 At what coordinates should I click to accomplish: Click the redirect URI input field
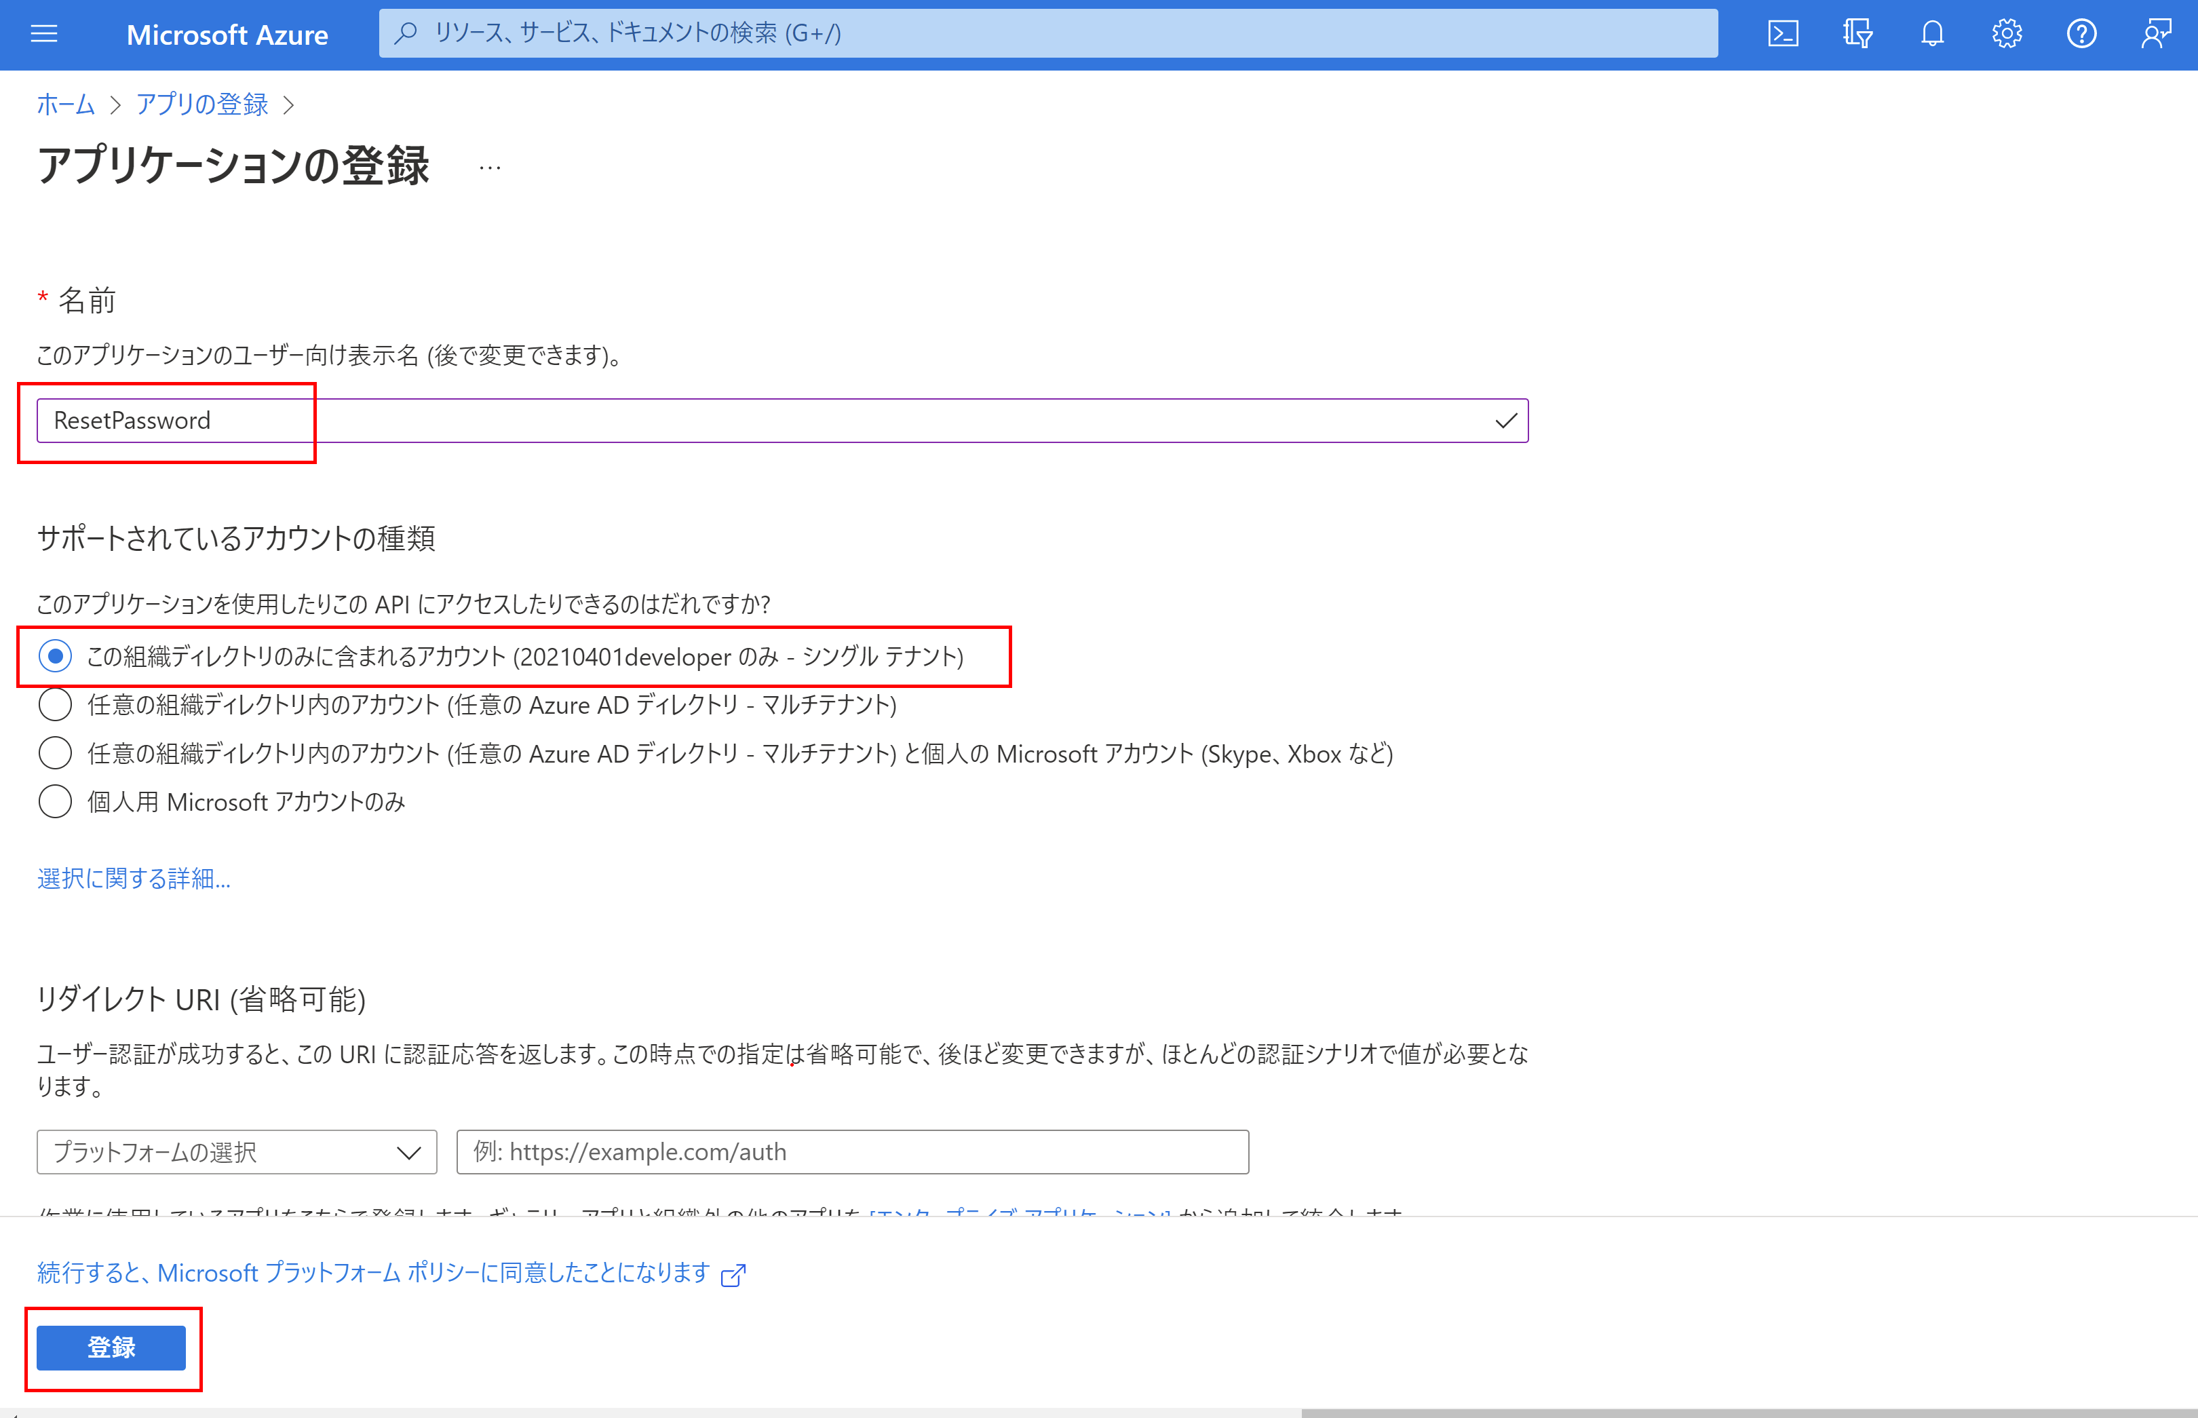[x=852, y=1152]
